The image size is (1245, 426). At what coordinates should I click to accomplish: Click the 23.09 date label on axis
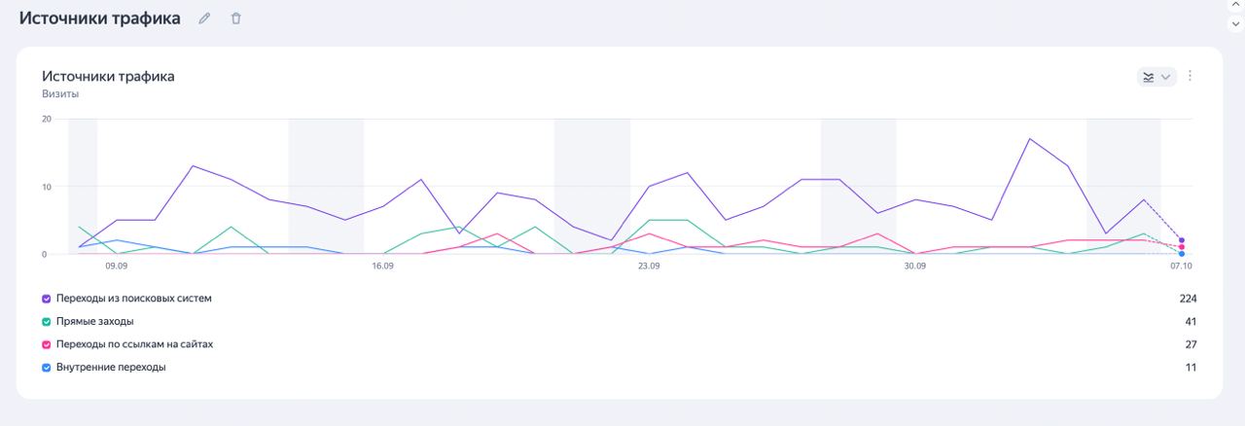[649, 266]
